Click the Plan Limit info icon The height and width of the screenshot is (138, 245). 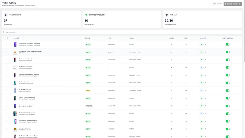click(x=167, y=15)
